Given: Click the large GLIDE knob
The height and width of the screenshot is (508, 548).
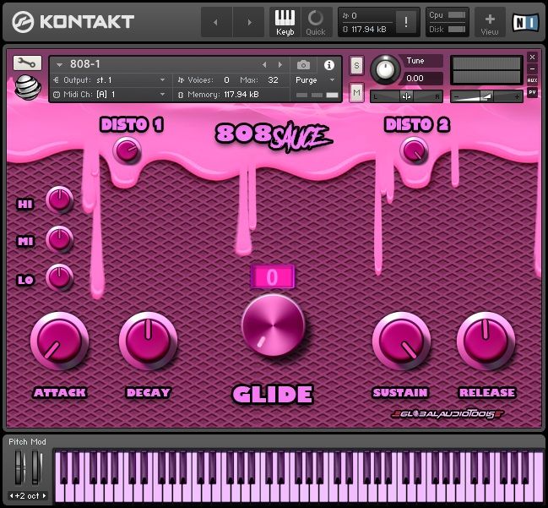Looking at the screenshot, I should click(x=273, y=325).
